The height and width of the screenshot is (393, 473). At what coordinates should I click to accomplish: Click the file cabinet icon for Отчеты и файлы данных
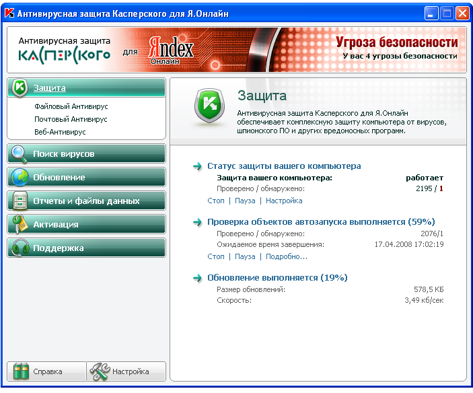(20, 201)
